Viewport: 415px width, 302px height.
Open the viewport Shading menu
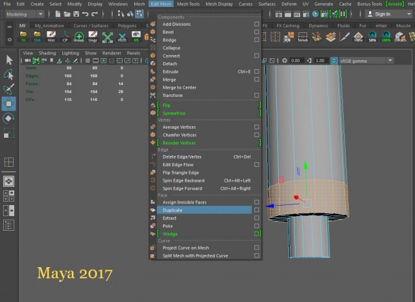pyautogui.click(x=47, y=53)
